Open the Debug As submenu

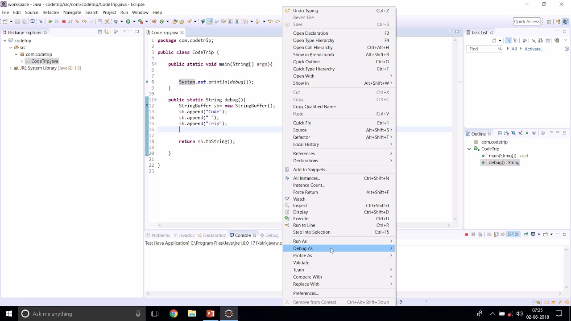click(x=339, y=248)
